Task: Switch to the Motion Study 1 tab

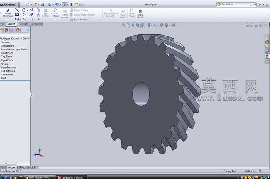Action: pos(27,167)
